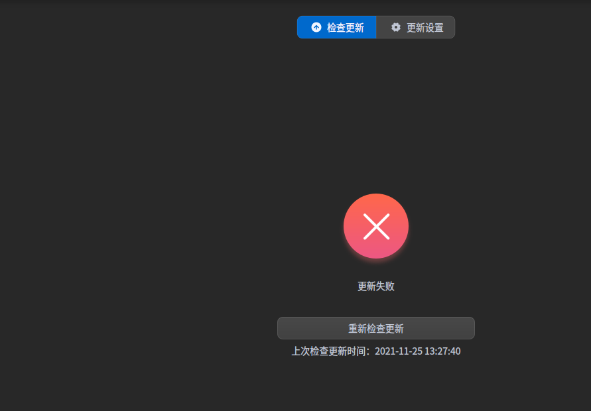This screenshot has height=411, width=591.
Task: Click the 更新失败 message under the red circle
Action: pyautogui.click(x=376, y=286)
